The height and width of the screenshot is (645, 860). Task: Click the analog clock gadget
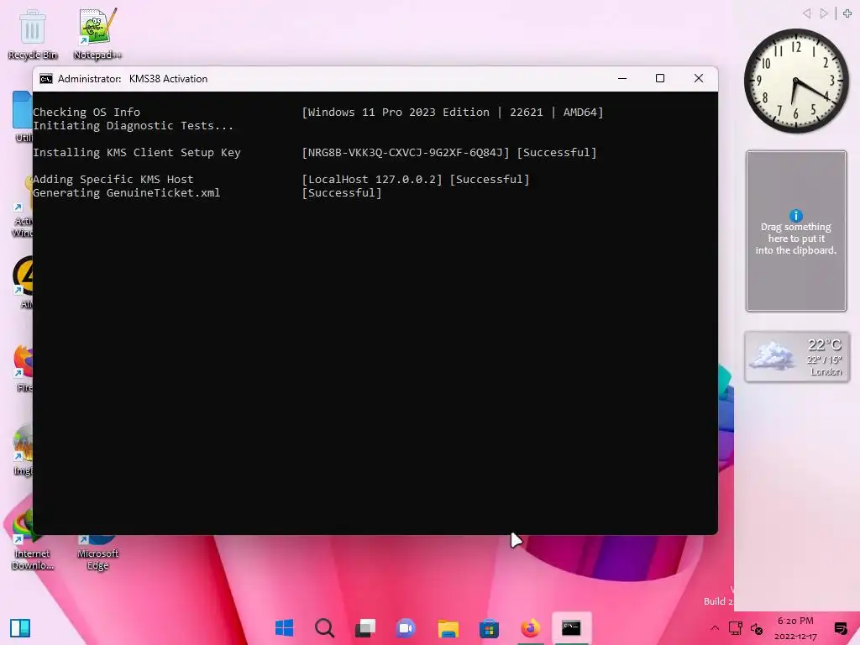(x=796, y=81)
